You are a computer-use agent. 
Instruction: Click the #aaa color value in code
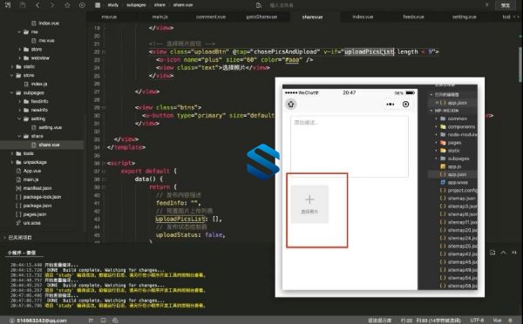pyautogui.click(x=292, y=60)
